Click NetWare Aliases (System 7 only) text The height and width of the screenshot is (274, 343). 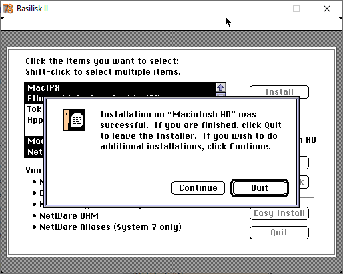coord(110,227)
